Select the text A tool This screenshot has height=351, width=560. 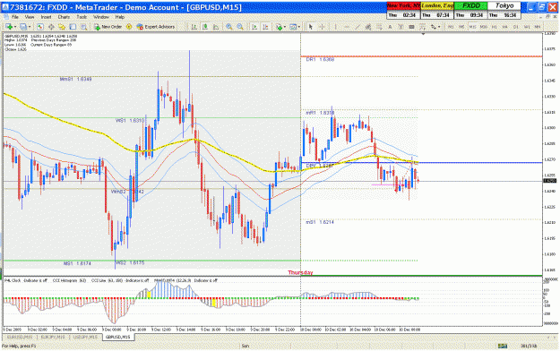(390, 27)
